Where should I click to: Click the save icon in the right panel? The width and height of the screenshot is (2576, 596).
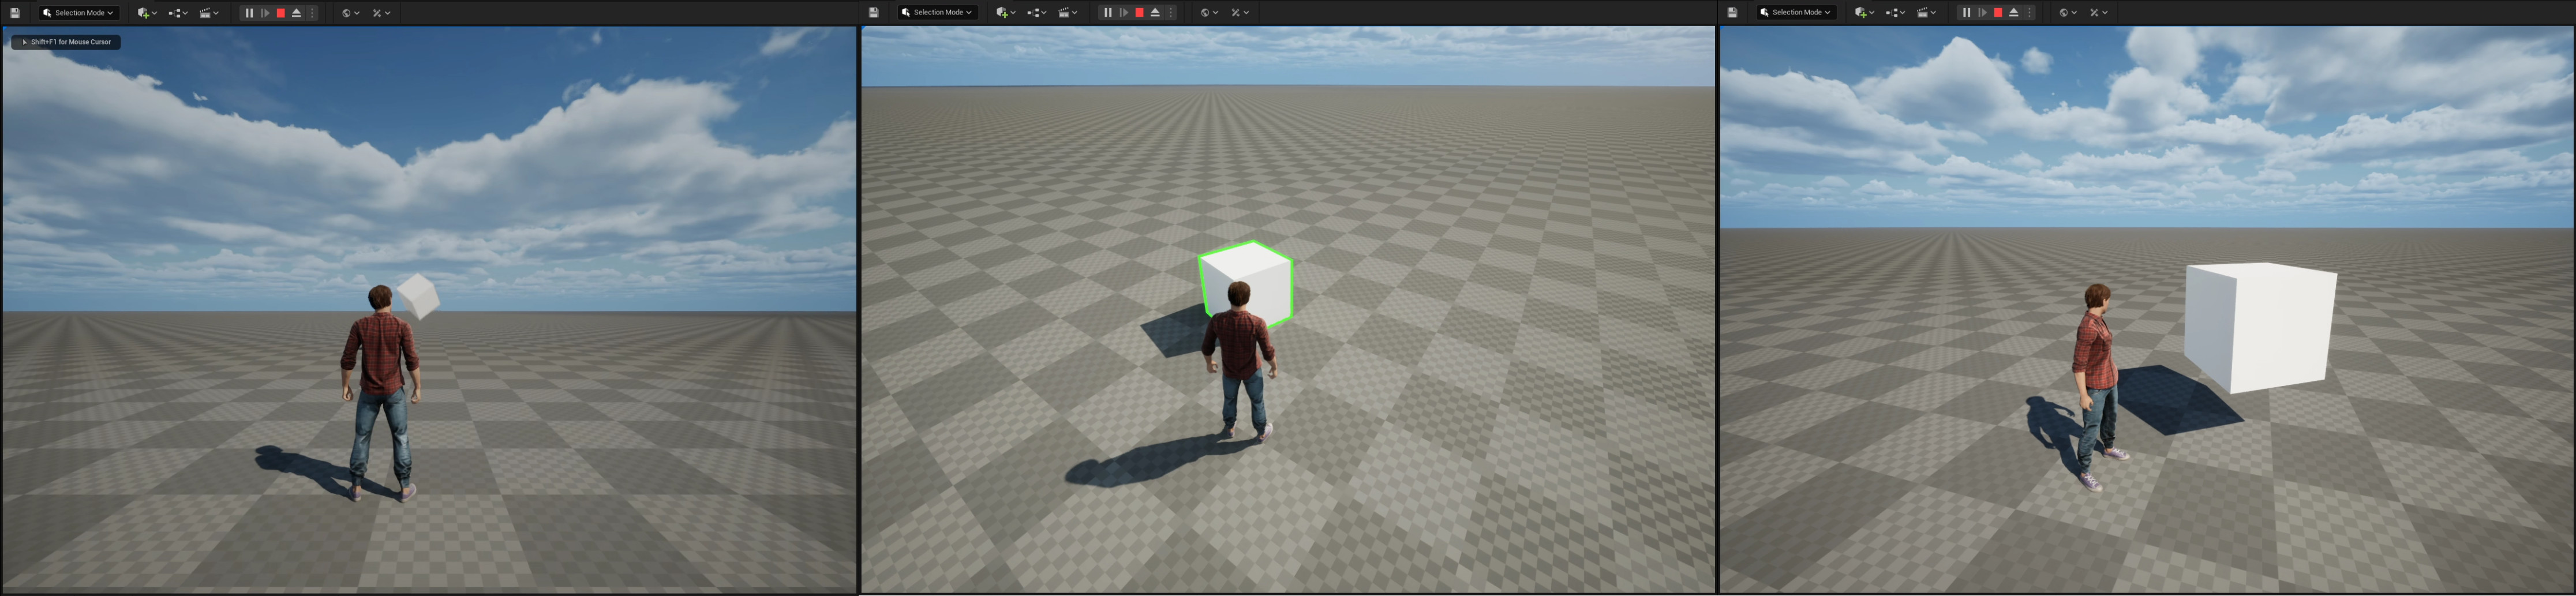pyautogui.click(x=1732, y=13)
